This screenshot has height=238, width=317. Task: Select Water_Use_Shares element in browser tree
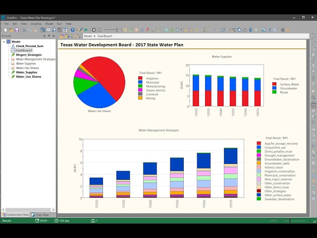29,77
